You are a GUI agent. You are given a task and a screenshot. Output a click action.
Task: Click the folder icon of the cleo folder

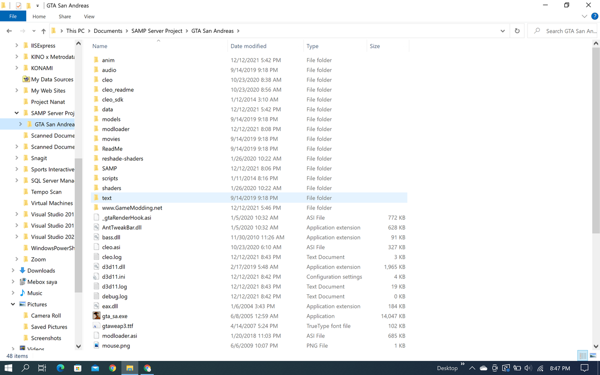pyautogui.click(x=97, y=80)
